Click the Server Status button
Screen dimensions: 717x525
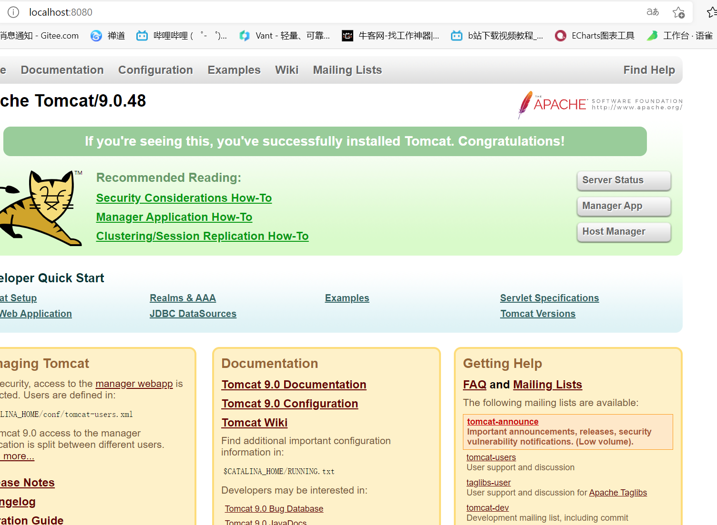tap(624, 180)
